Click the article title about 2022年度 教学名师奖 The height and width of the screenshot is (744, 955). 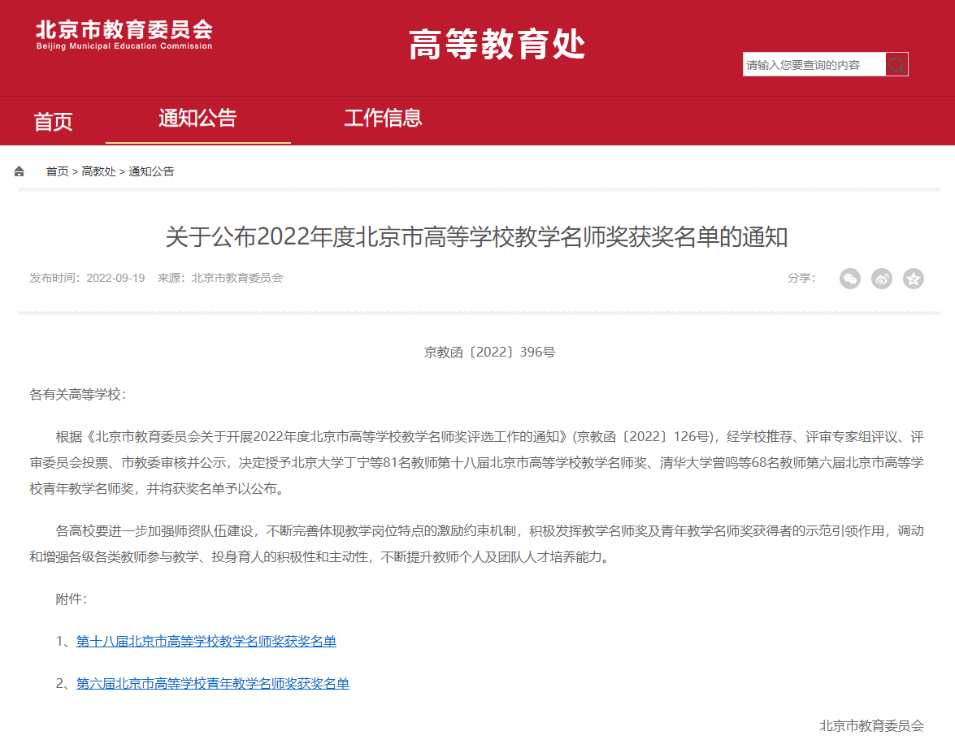[x=477, y=237]
